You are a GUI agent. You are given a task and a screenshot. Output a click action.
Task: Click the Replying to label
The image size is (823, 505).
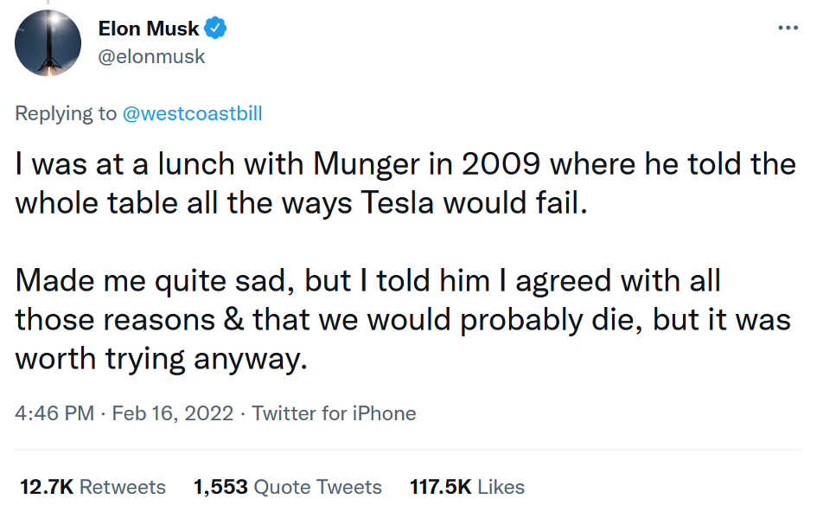tap(66, 113)
